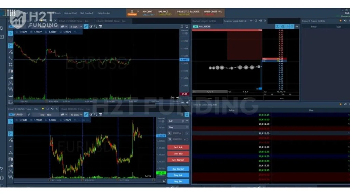Image resolution: width=350 pixels, height=195 pixels.
Task: Hide the order entry basket on 15m chart
Action: tap(187, 115)
